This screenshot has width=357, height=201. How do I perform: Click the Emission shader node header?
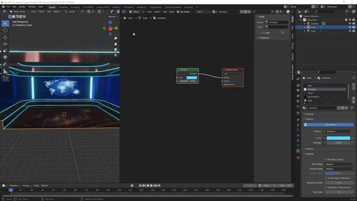(x=187, y=70)
